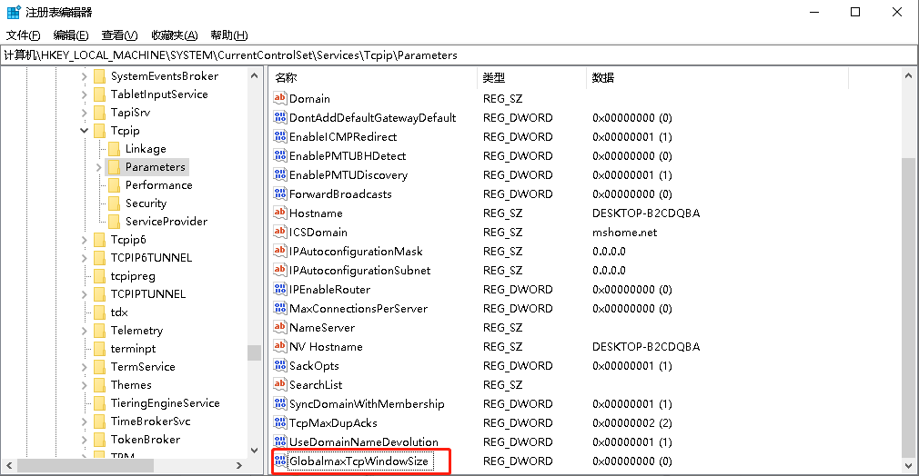Expand the TermService tree node
The image size is (919, 476).
tap(85, 367)
